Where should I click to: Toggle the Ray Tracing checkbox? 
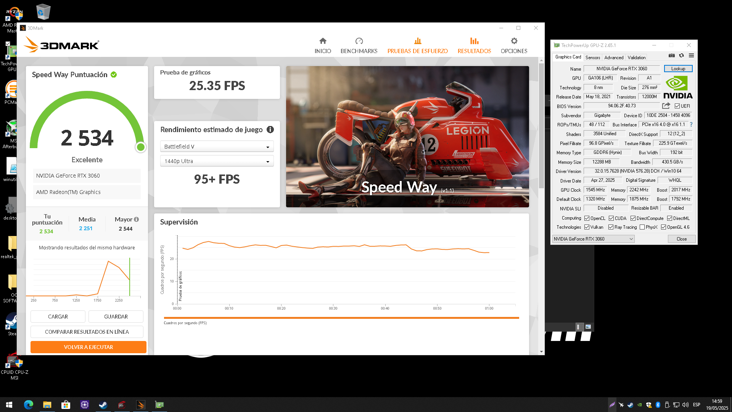(611, 227)
